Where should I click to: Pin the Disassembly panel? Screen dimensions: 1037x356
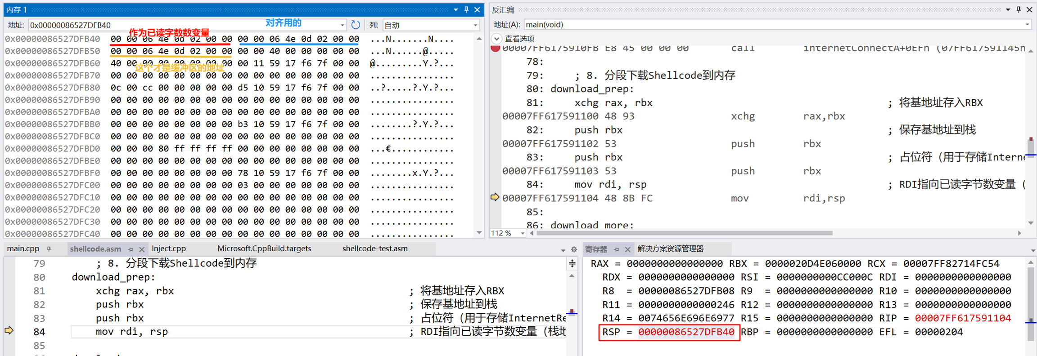tap(1019, 9)
